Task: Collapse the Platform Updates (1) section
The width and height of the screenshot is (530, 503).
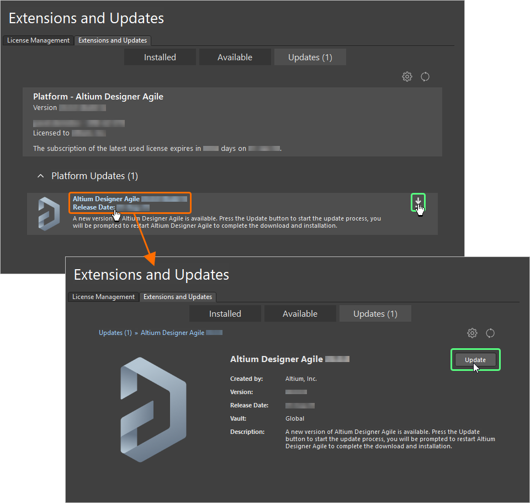Action: coord(40,175)
